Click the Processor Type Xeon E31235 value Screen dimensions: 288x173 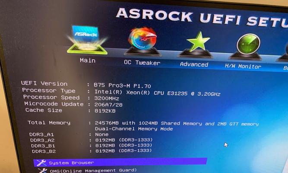click(158, 93)
